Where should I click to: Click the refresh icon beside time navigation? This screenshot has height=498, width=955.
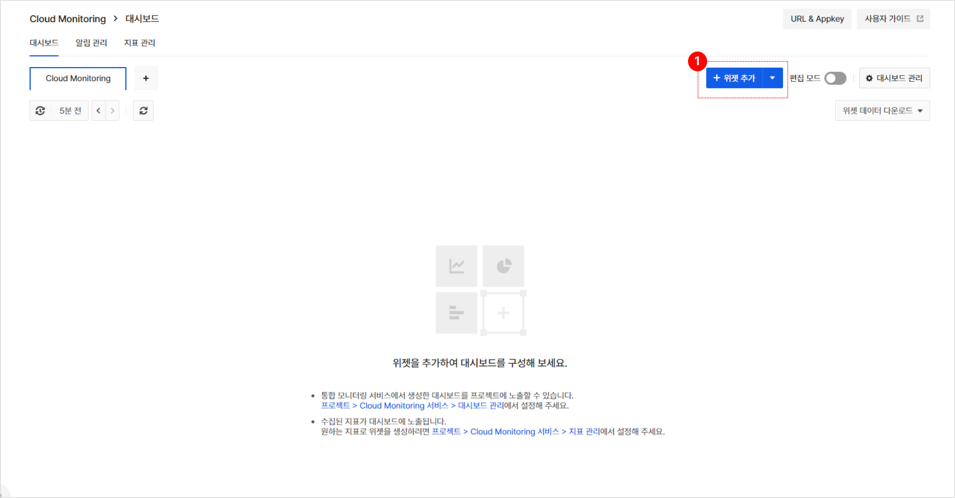click(143, 111)
